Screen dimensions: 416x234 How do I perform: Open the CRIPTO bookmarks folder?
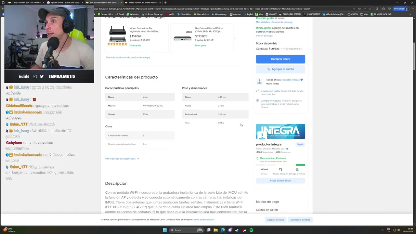coord(353,14)
